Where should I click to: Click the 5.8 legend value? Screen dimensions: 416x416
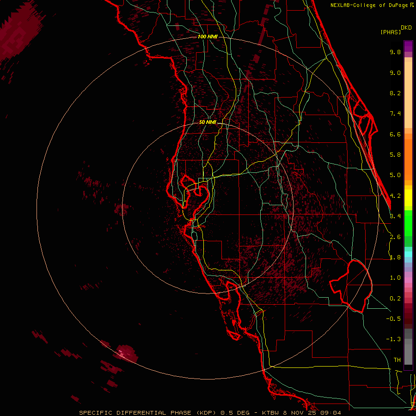tap(395, 155)
